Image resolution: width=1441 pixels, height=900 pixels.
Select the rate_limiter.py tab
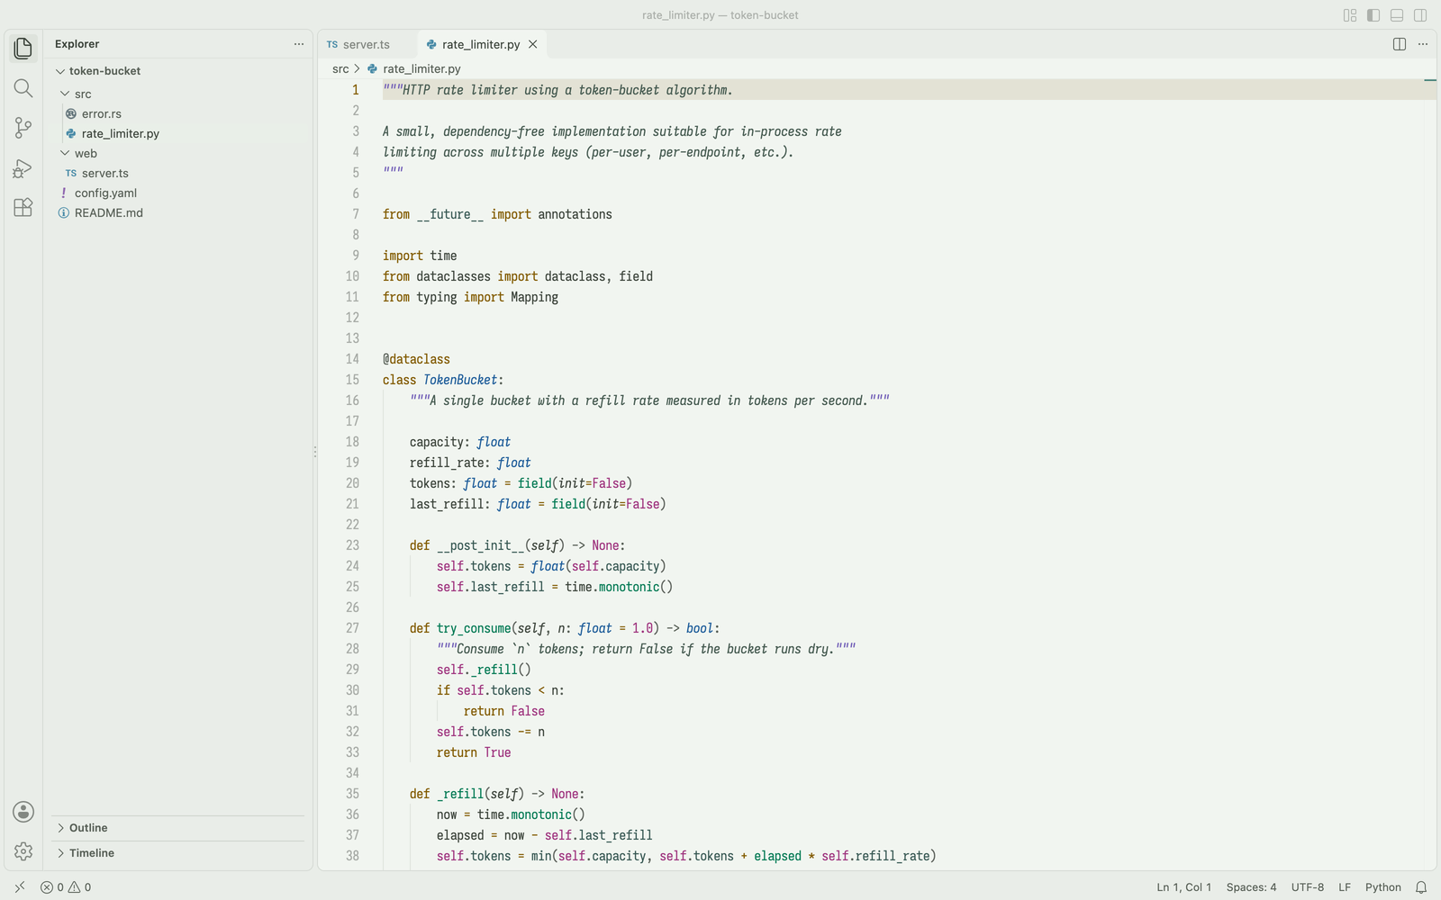[x=481, y=44]
